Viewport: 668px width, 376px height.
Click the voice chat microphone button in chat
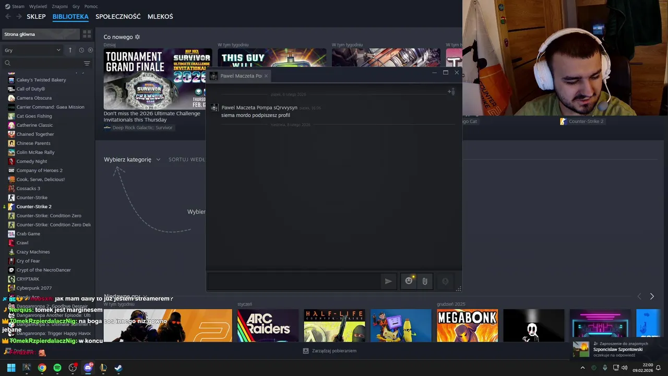(x=445, y=281)
